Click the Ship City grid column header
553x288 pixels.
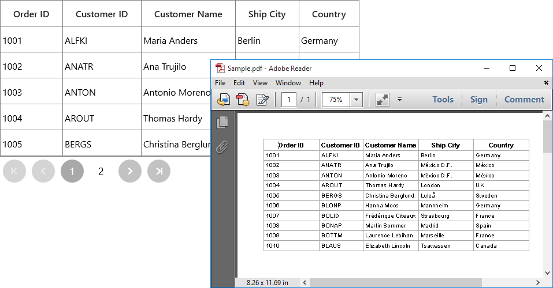pos(267,13)
